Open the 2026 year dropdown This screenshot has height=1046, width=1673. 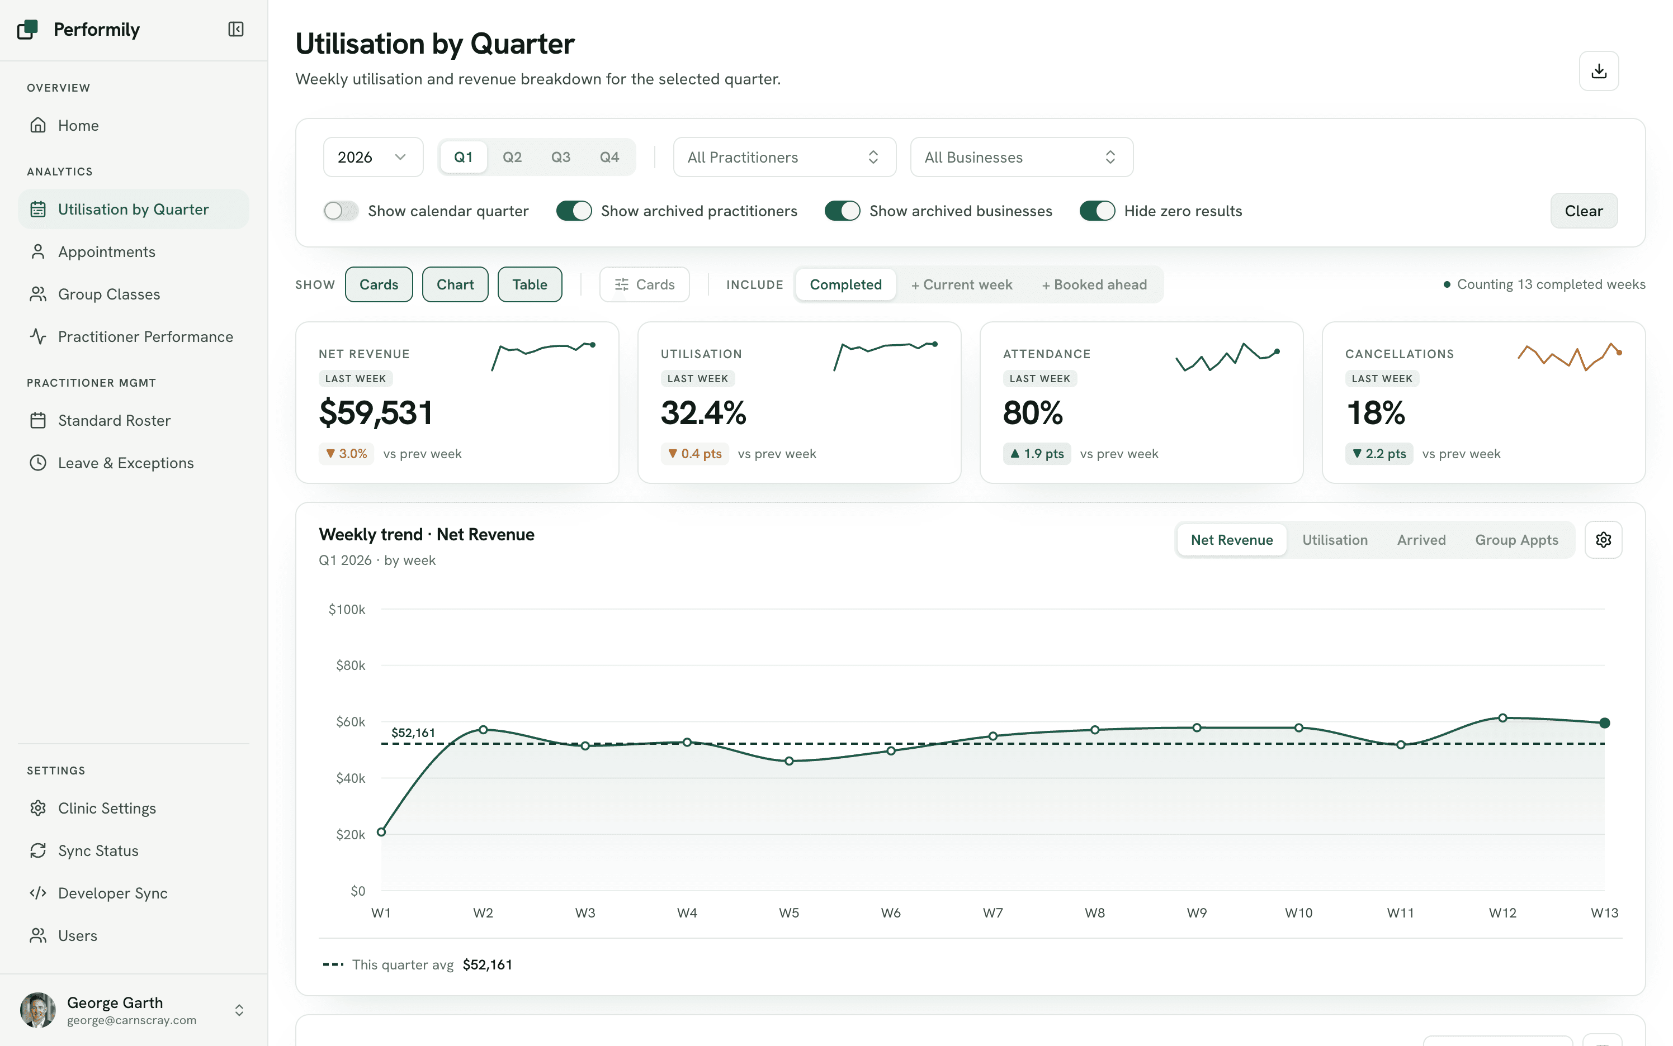[373, 157]
